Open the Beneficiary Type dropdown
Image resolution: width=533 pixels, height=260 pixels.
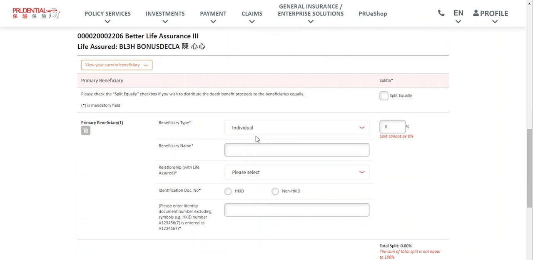(x=296, y=128)
